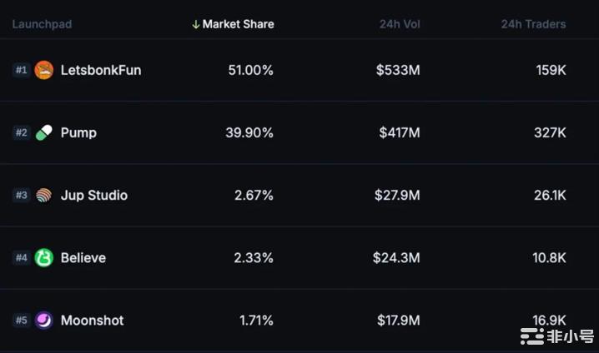Click the #5 rank badge
The image size is (599, 353).
(22, 321)
